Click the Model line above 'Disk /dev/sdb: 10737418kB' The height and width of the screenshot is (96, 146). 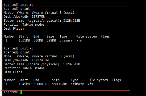(x=39, y=56)
